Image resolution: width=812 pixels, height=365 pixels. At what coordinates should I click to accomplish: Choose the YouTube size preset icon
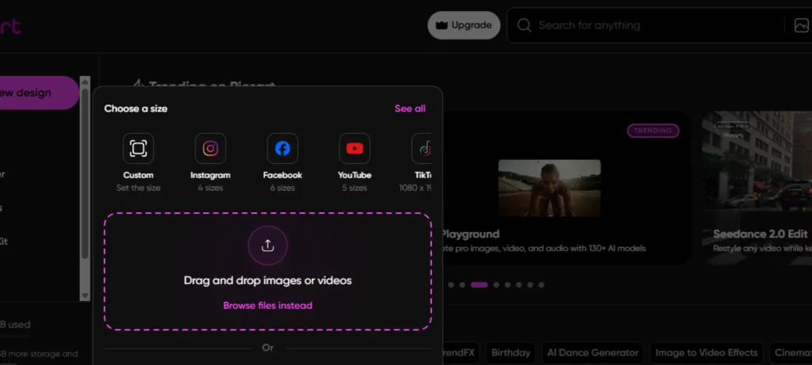[354, 148]
